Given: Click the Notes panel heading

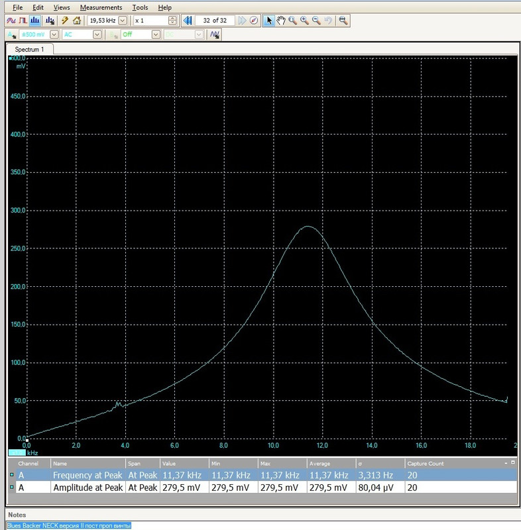Looking at the screenshot, I should coord(17,515).
